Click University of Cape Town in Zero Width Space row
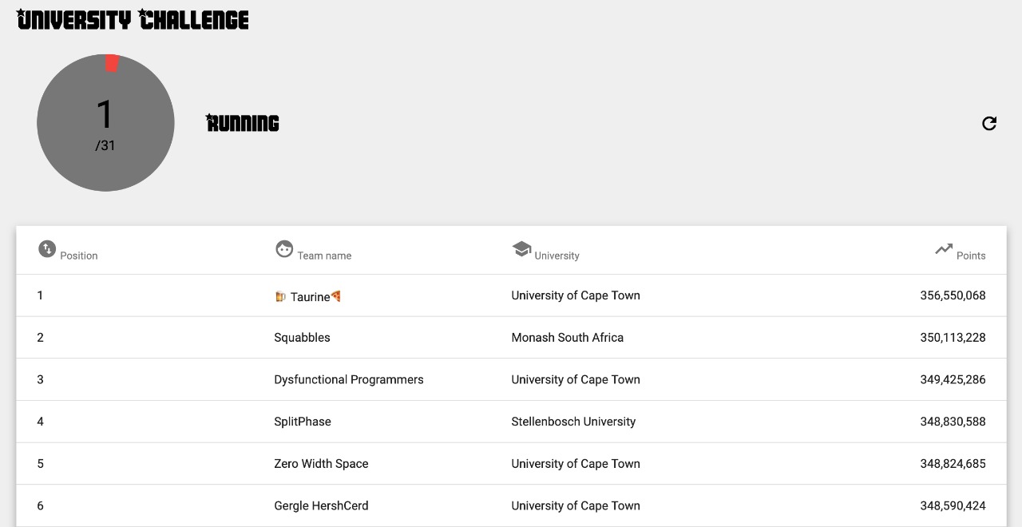 576,464
